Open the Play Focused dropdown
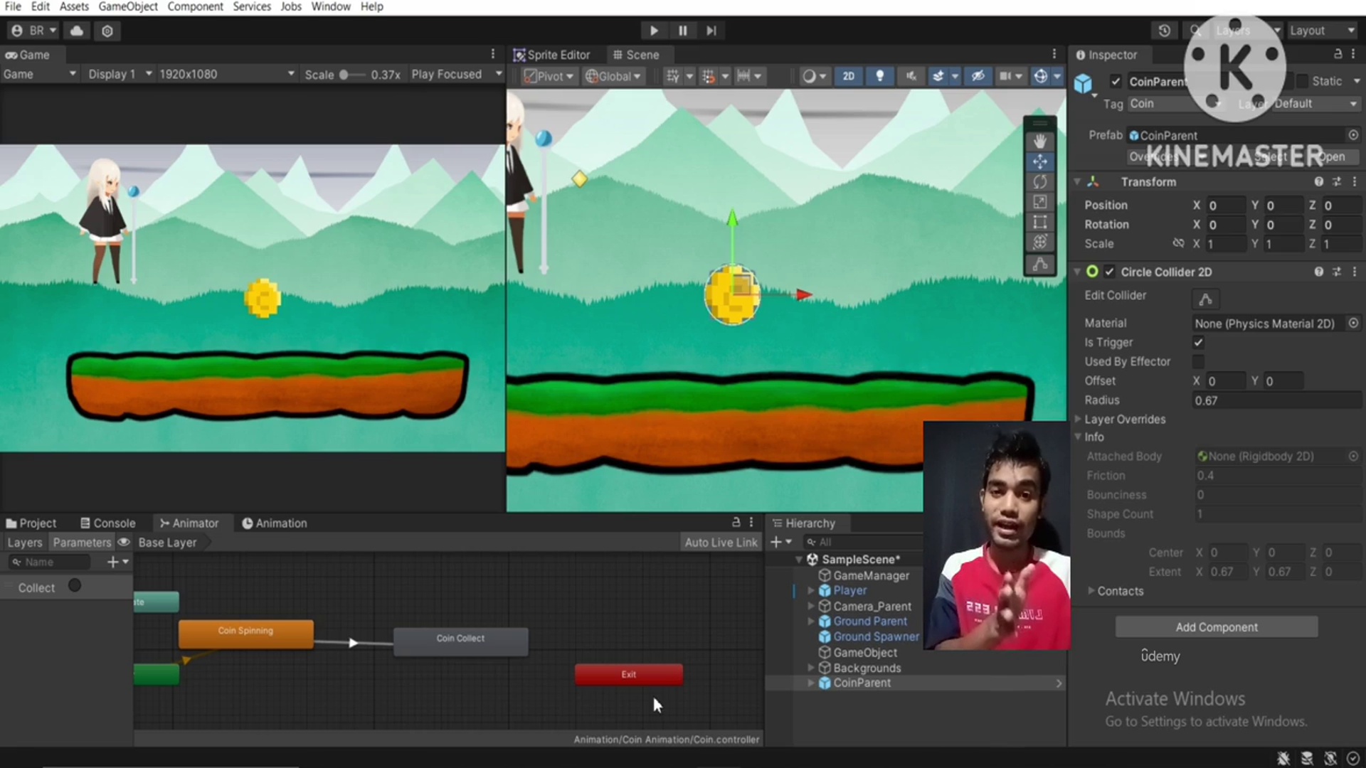 (x=456, y=74)
